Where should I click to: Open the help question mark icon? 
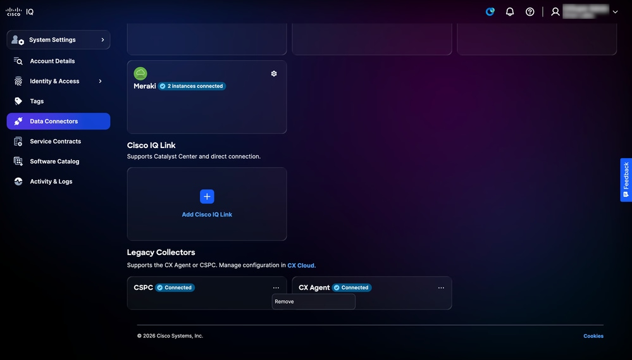530,11
